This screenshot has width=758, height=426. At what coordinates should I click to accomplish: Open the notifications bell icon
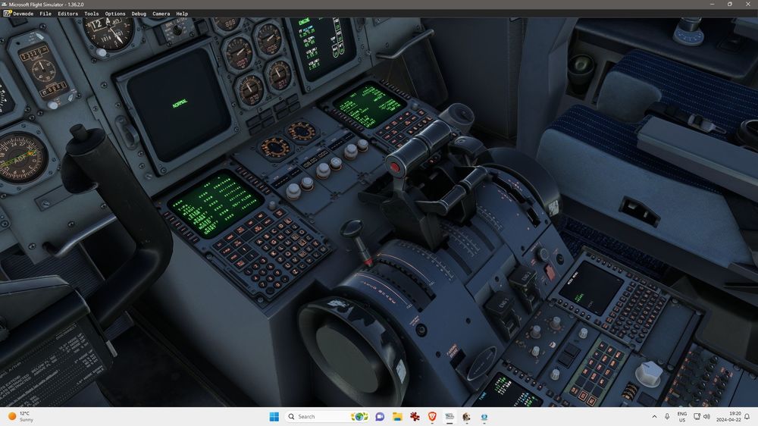click(747, 416)
